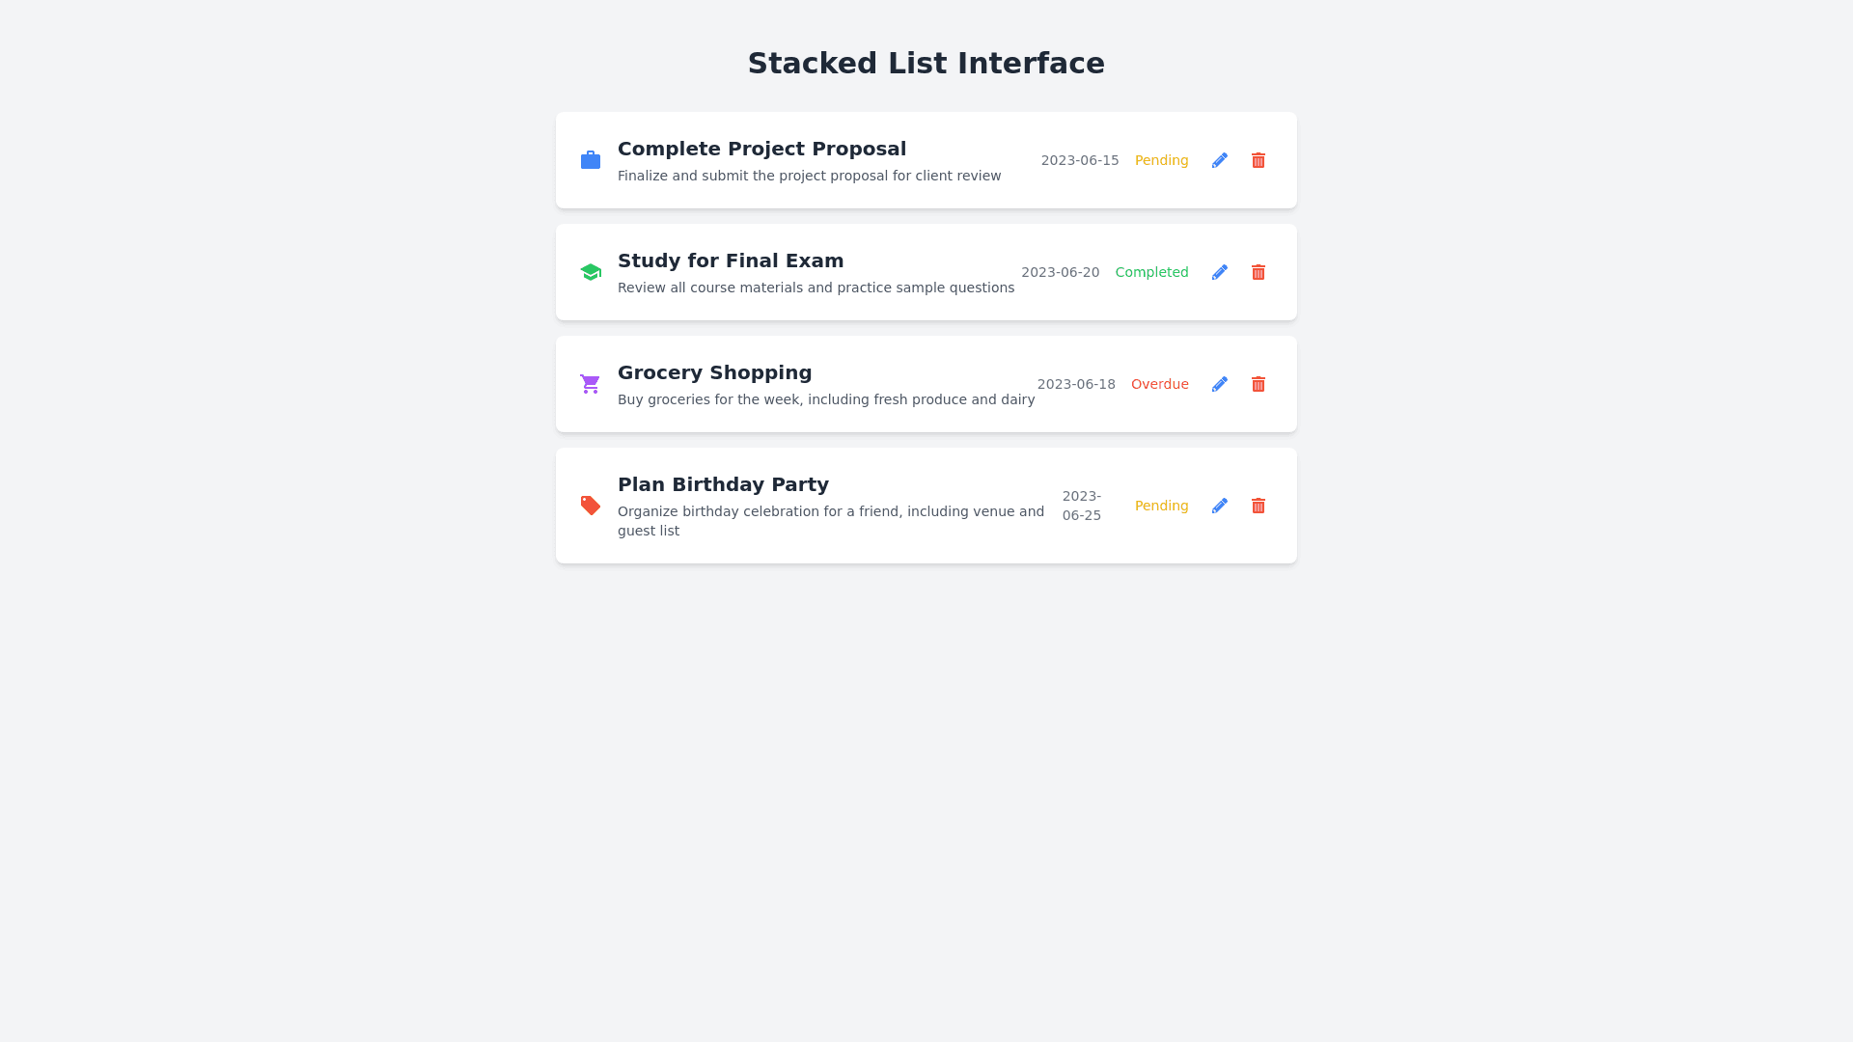The image size is (1853, 1042).
Task: Click the Completed status label
Action: pos(1151,272)
